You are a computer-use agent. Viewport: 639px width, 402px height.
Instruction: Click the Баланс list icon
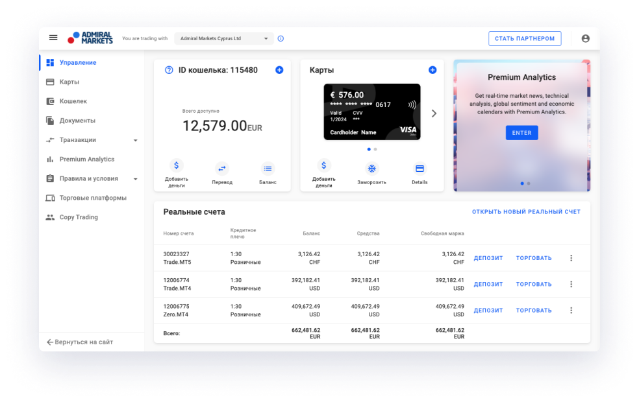click(x=268, y=169)
